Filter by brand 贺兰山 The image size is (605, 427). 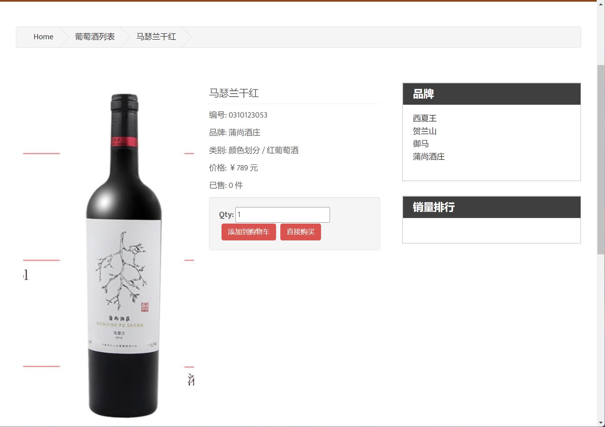425,131
